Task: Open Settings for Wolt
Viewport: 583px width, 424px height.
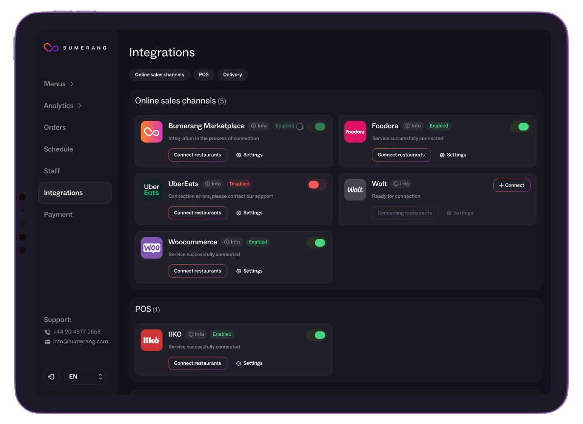Action: [460, 213]
